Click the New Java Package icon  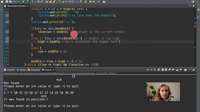38,2
